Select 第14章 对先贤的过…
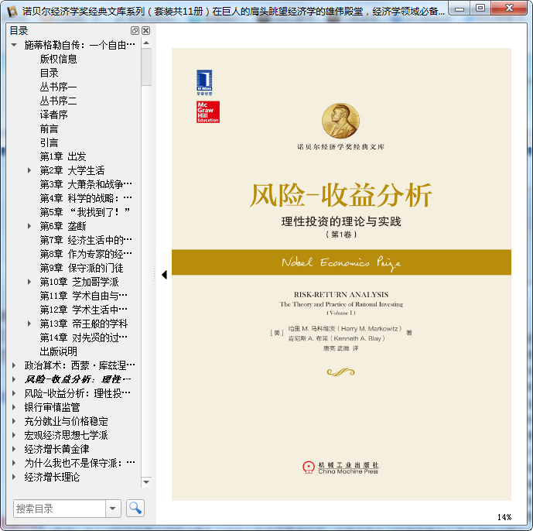The image size is (533, 531). coord(84,337)
